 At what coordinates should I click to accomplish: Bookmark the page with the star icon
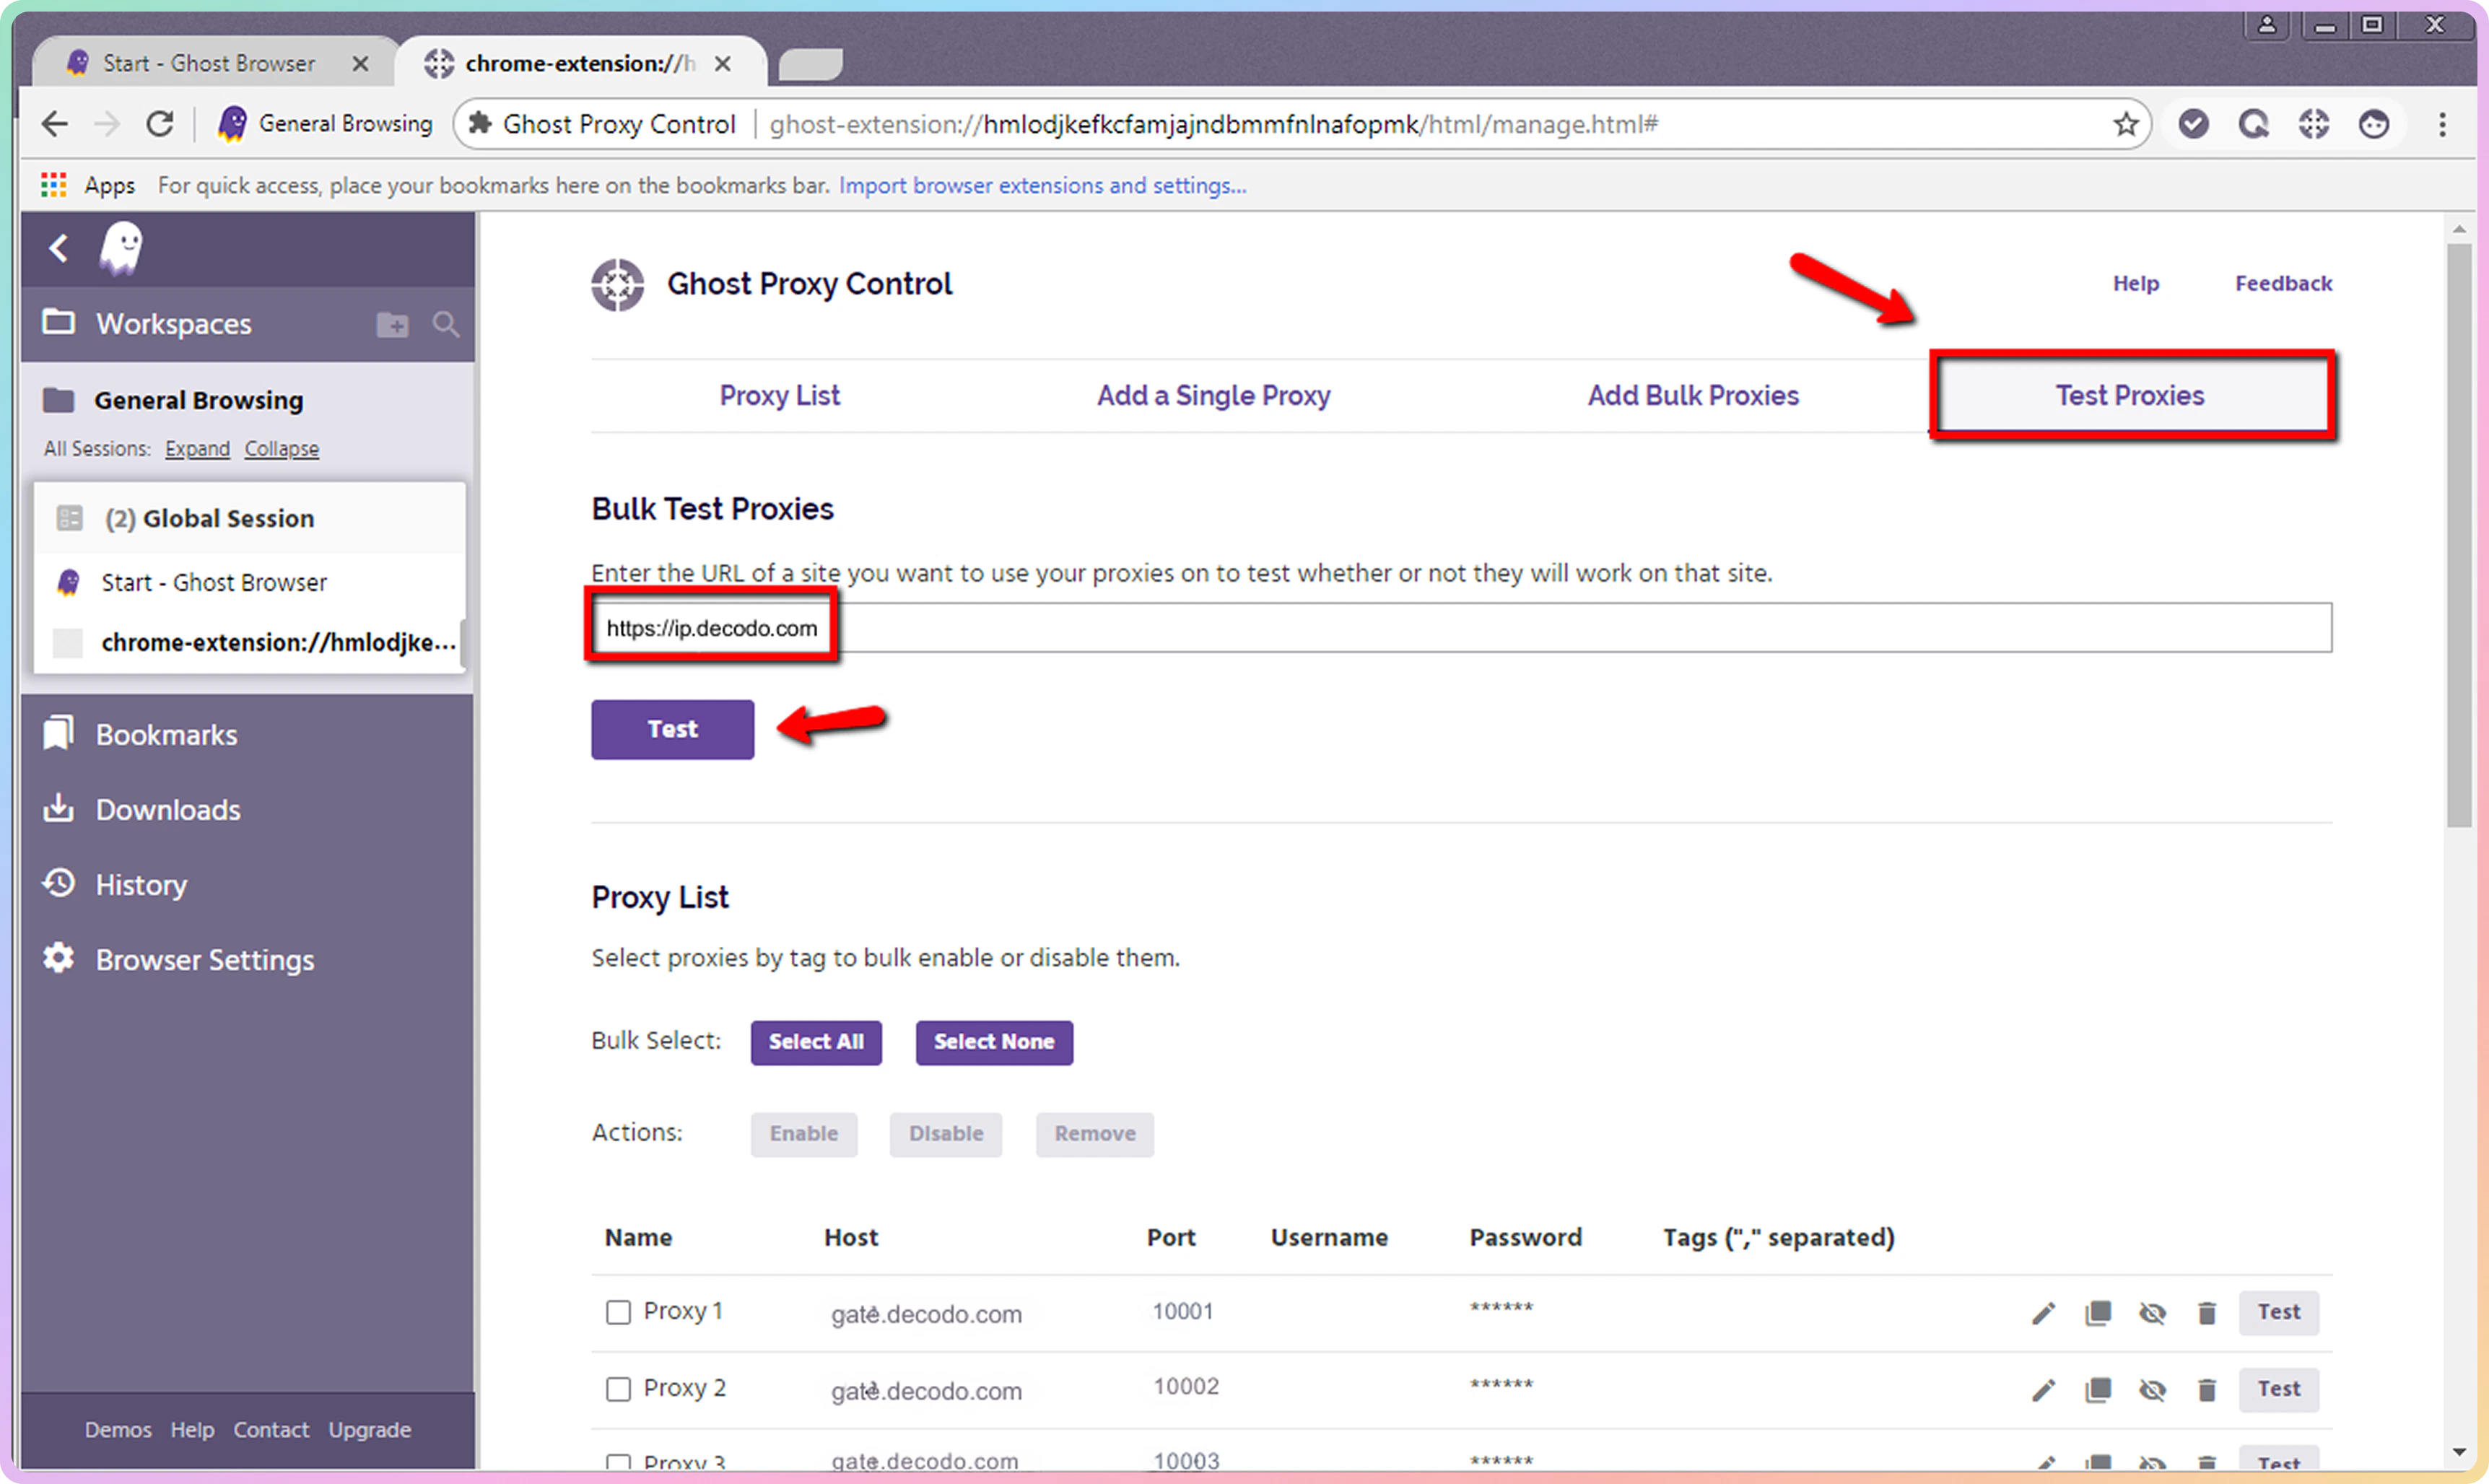tap(2125, 124)
